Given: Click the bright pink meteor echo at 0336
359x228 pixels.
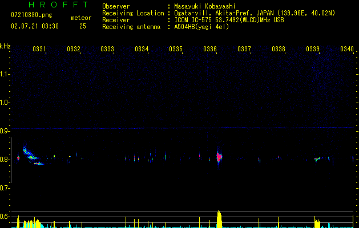Looking at the screenshot, I should (x=219, y=157).
